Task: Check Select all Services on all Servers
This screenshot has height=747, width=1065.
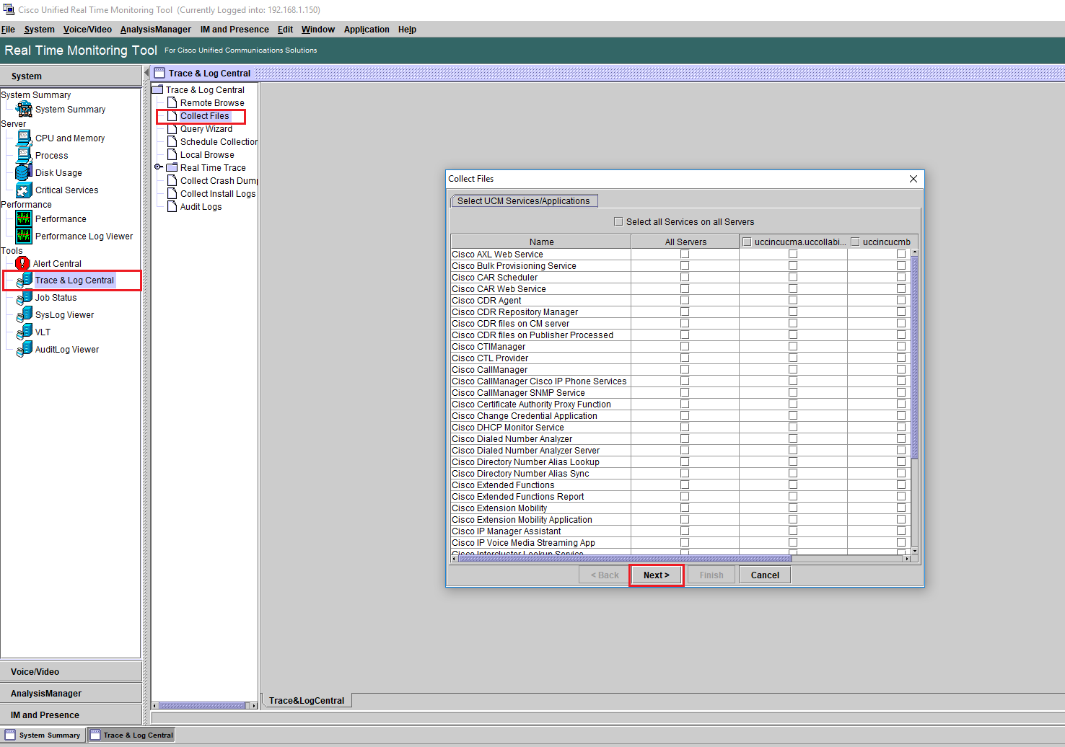Action: coord(618,221)
